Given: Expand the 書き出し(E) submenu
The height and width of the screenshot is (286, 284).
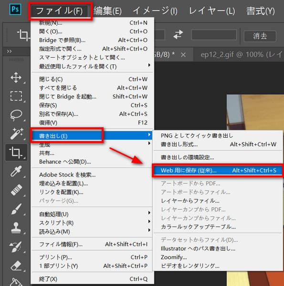Looking at the screenshot, I should tap(93, 135).
